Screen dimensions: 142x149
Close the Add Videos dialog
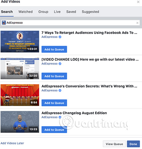[x=138, y=2]
